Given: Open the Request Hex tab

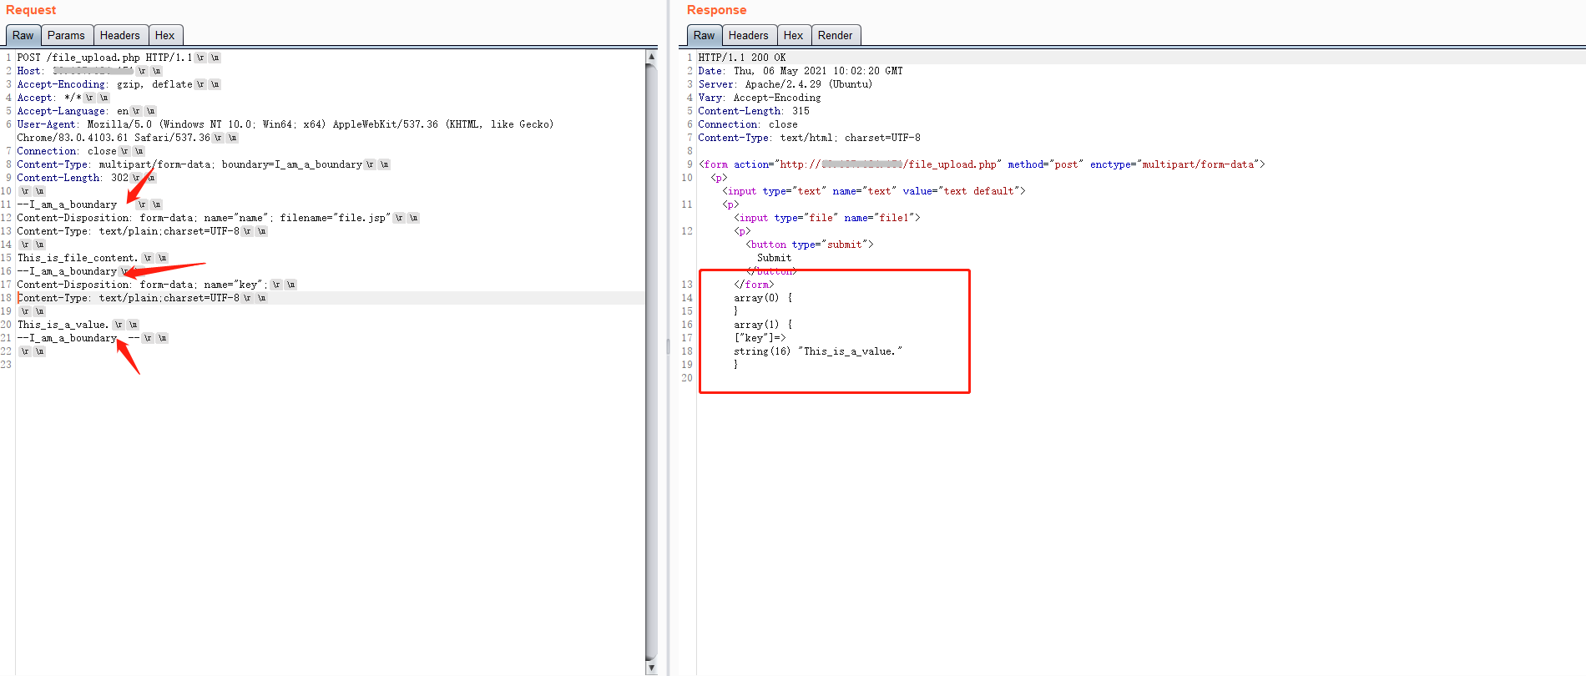Looking at the screenshot, I should 165,36.
